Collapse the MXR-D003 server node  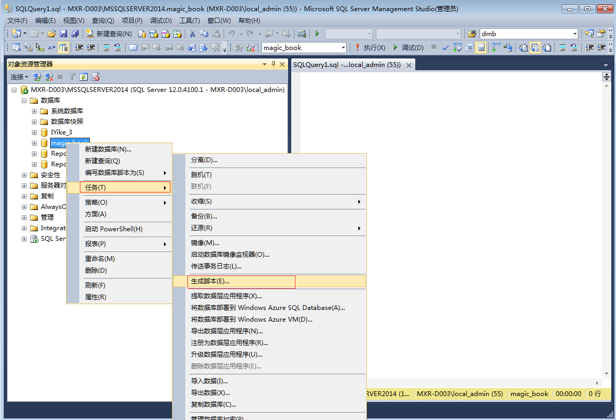click(14, 90)
